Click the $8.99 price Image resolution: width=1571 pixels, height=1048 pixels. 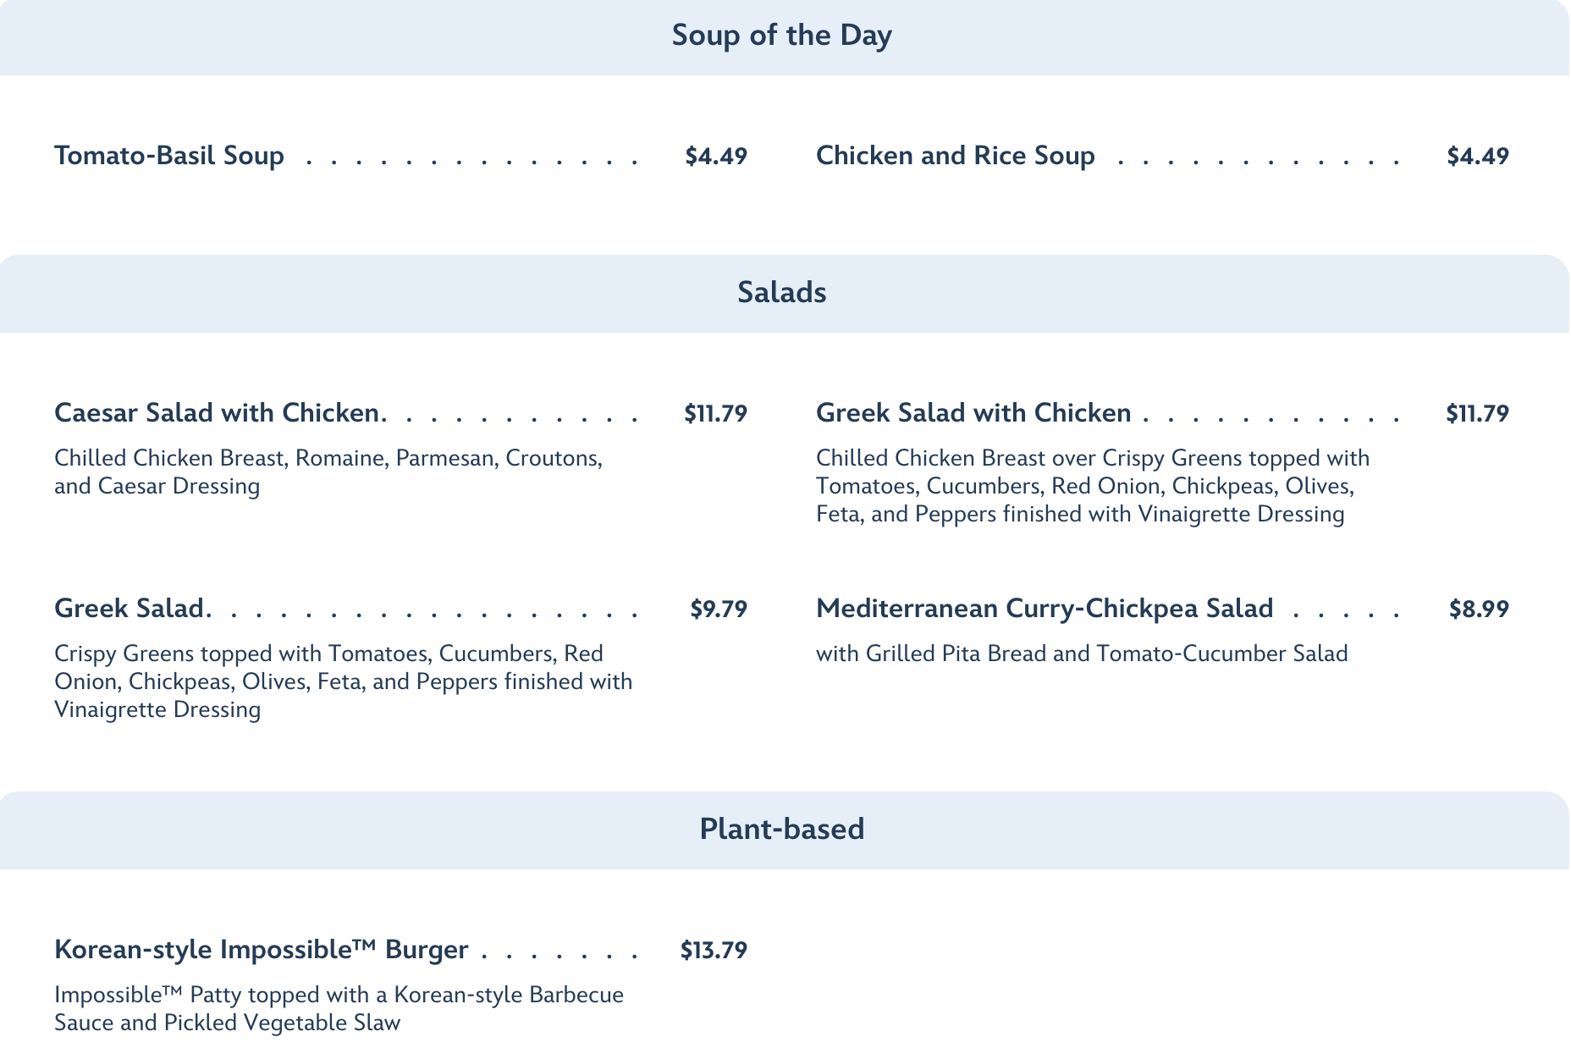pyautogui.click(x=1479, y=609)
